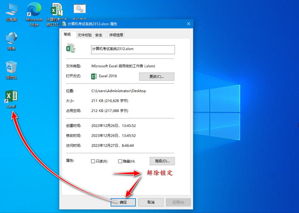Screen dimensions: 299x213
Task: Click the 应用(A) button
Action: pos(178,202)
